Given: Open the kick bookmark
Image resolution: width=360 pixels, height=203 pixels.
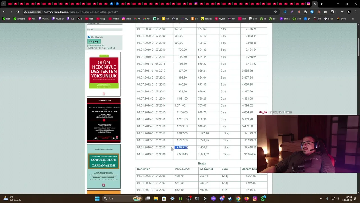Looking at the screenshot, I should tap(6, 19).
